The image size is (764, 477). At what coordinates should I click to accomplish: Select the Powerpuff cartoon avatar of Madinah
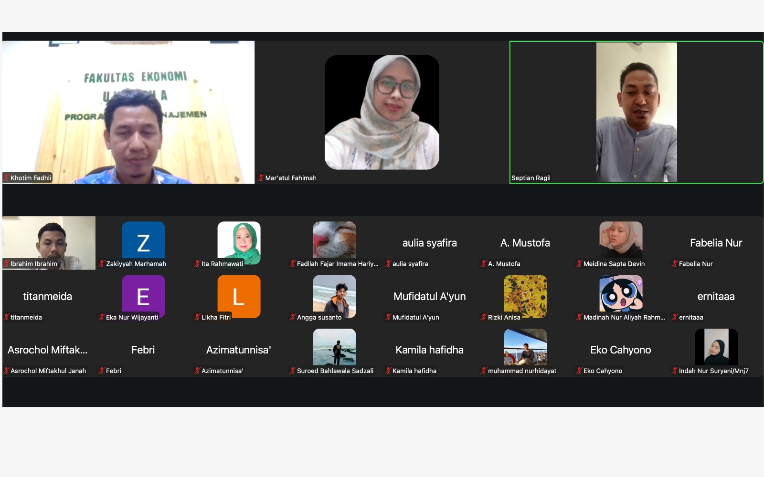(x=621, y=293)
